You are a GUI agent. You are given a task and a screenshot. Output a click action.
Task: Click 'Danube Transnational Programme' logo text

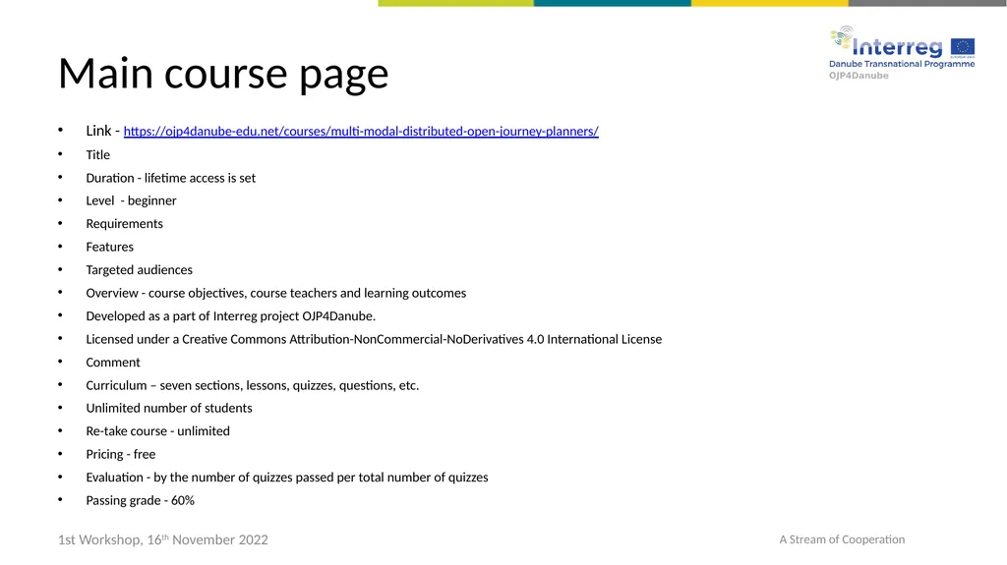pyautogui.click(x=902, y=64)
